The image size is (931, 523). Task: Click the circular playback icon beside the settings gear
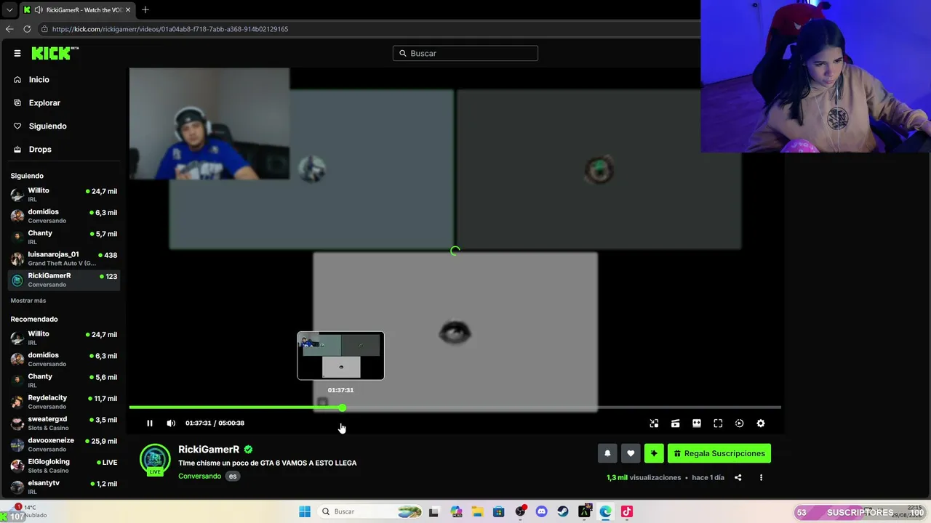tap(740, 423)
